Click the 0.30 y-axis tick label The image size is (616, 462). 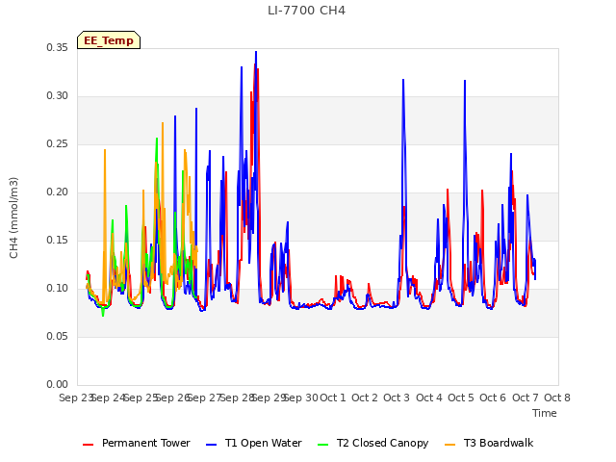coord(58,96)
